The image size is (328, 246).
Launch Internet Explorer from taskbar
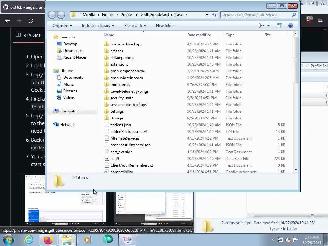click(29, 240)
